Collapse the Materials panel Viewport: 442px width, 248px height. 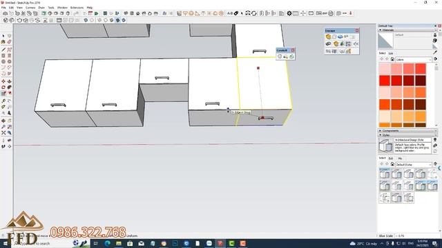coord(407,30)
